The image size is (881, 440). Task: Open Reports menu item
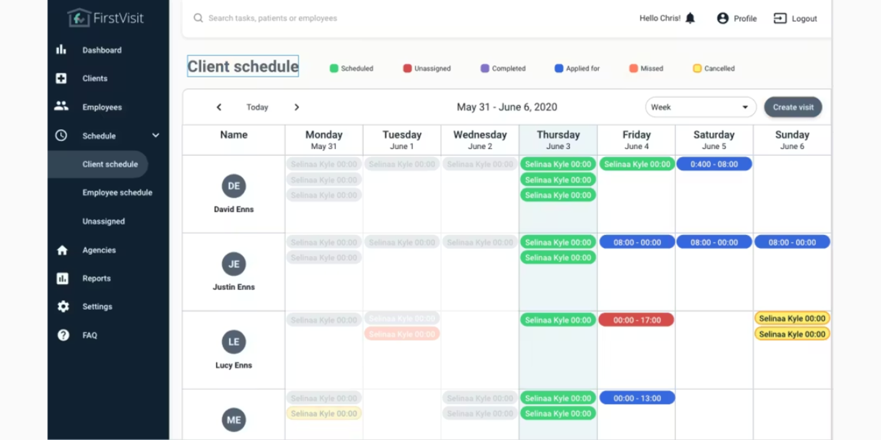(96, 278)
